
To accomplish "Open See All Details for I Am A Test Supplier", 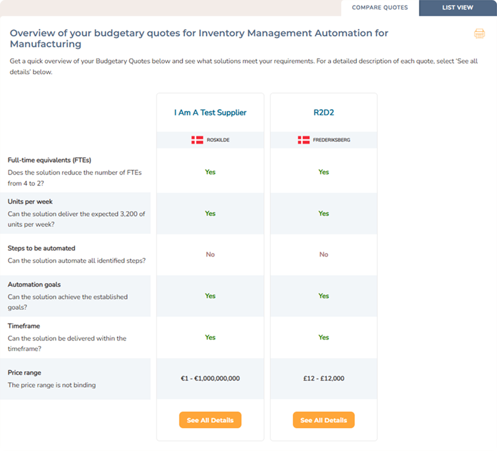I will 210,420.
